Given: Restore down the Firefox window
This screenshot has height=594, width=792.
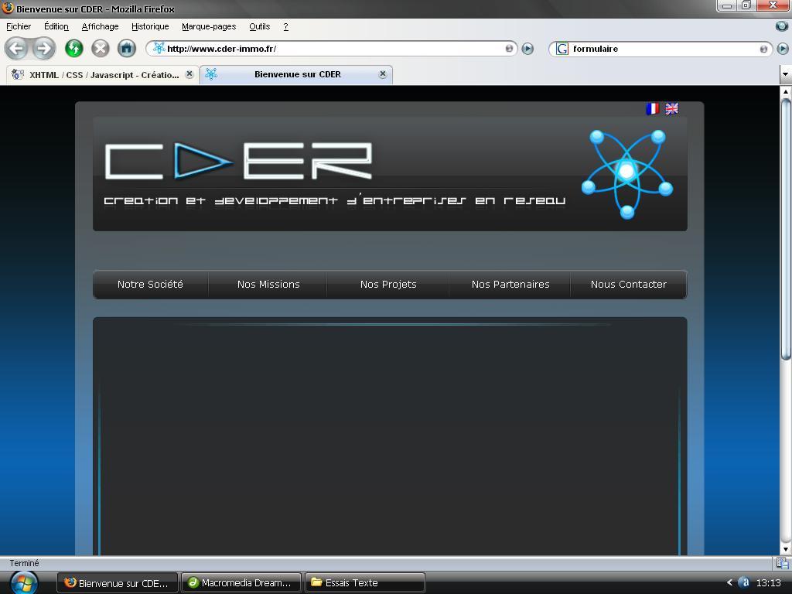Looking at the screenshot, I should point(746,5).
